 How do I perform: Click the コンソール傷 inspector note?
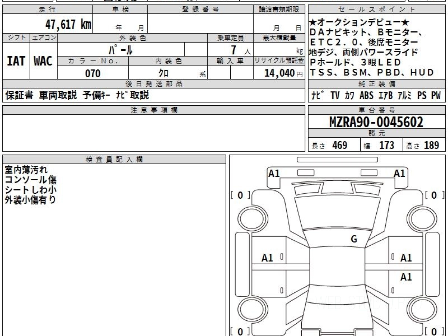coord(31,180)
